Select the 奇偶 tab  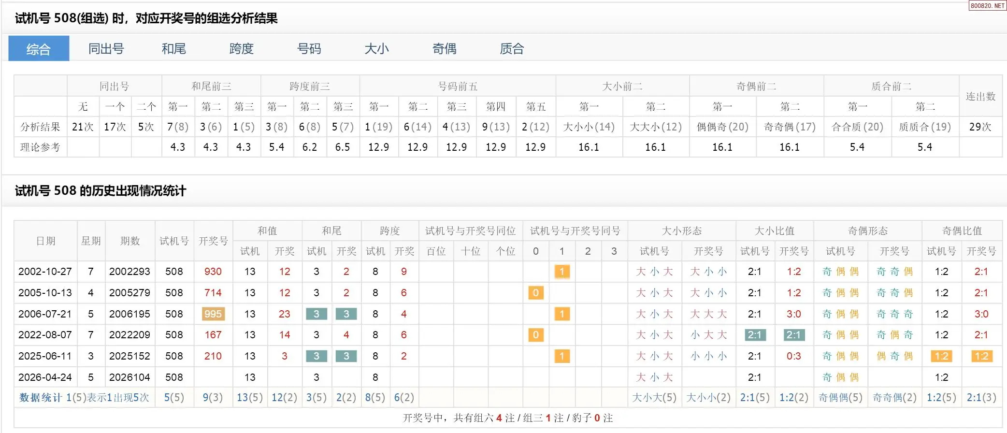click(444, 49)
